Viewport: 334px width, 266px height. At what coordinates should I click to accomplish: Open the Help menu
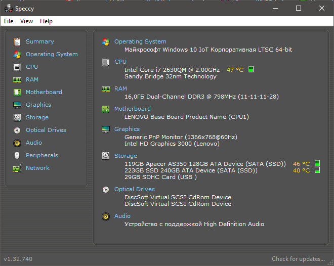click(x=46, y=21)
